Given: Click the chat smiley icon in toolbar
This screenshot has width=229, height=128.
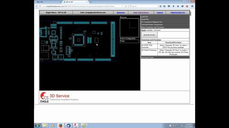Looking at the screenshot, I should pyautogui.click(x=182, y=6).
